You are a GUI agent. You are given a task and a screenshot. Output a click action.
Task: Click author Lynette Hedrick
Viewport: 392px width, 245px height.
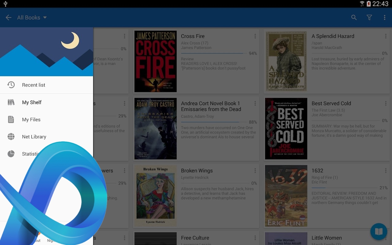(195, 178)
